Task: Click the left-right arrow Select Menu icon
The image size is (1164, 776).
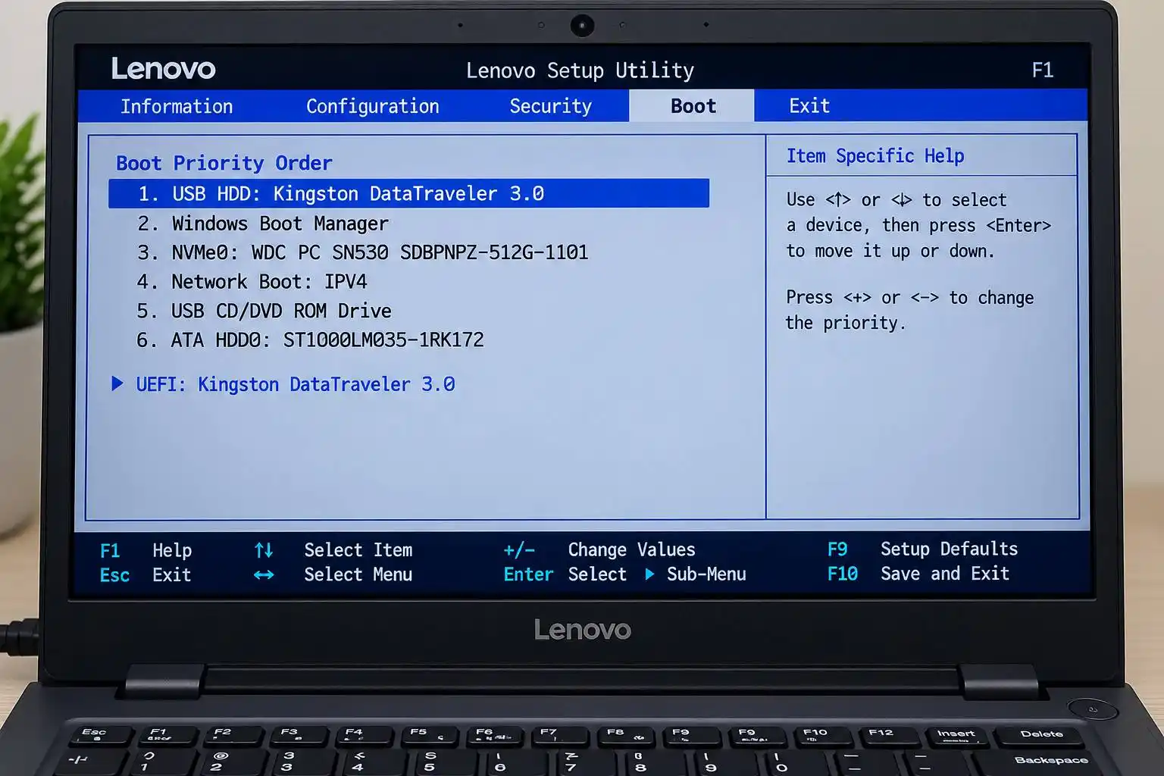Action: pyautogui.click(x=264, y=575)
